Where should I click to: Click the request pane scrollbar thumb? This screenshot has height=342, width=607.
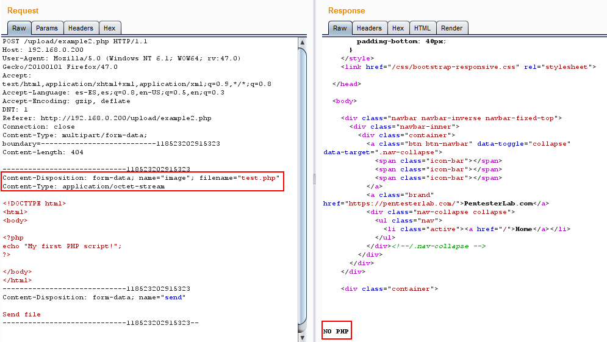click(x=303, y=183)
